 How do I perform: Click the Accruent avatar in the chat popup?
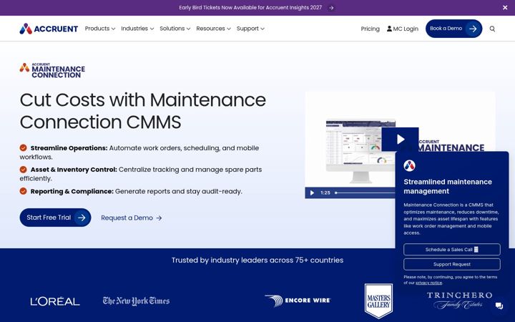click(409, 165)
